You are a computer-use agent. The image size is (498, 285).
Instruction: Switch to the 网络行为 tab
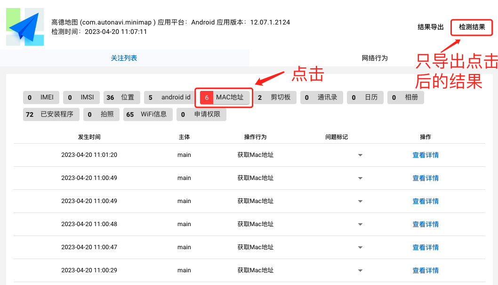point(373,57)
